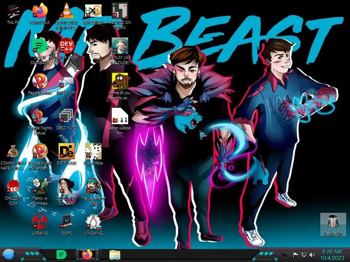
Task: Select the pixel dog 'some of you need to ac...' icon
Action: coord(120,86)
